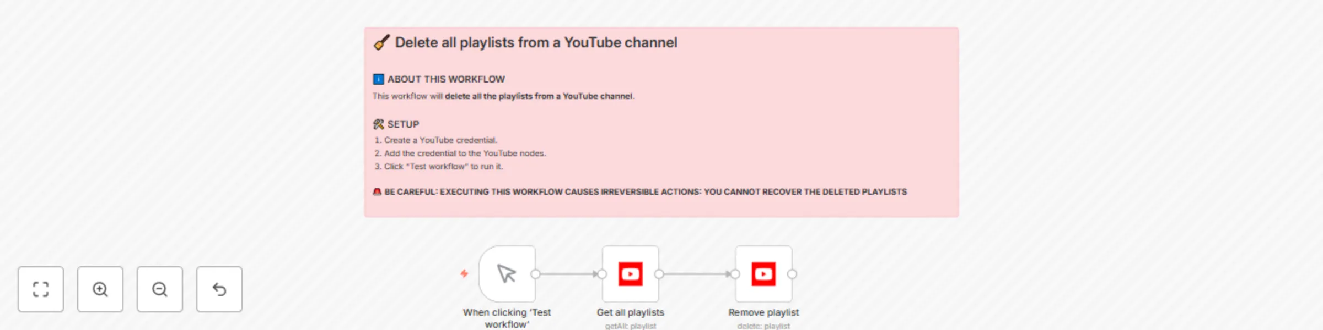Click the input connector of 'Get all playlists'
Viewport: 1323px width, 330px height.
pos(602,274)
